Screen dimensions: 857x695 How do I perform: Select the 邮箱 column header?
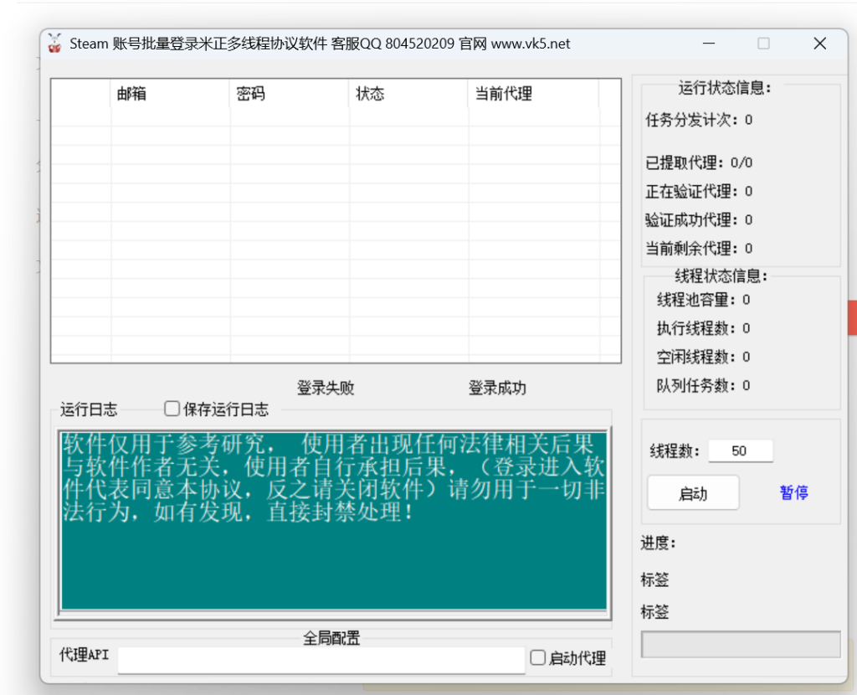pos(171,94)
